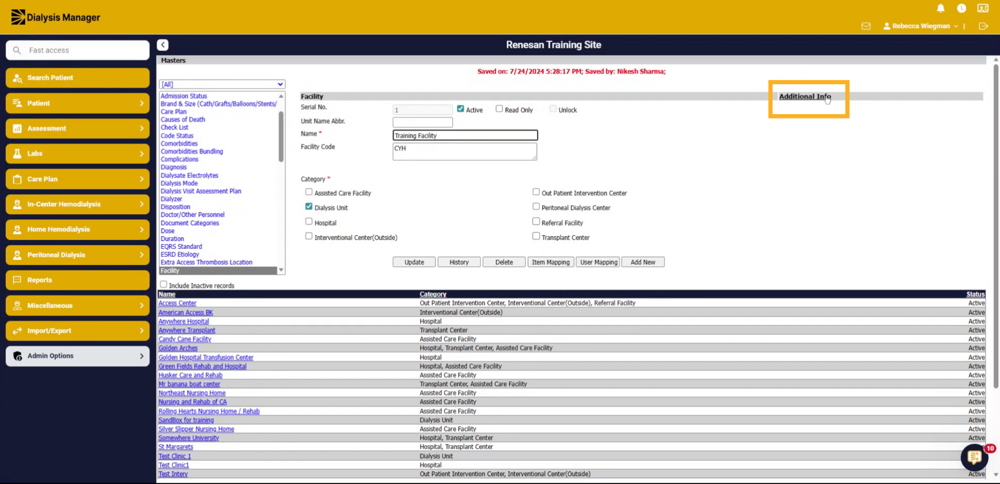1000x484 pixels.
Task: Click the Labs flask icon
Action: click(x=17, y=153)
